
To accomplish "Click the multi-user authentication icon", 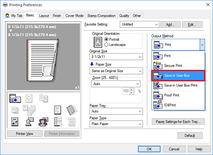I will (x=43, y=122).
